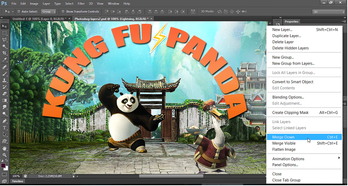Select the Move tool in the toolbox
Viewport: 348px width, 186px height.
point(4,26)
